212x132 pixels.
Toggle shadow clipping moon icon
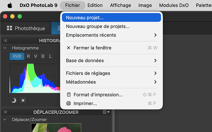14,100
